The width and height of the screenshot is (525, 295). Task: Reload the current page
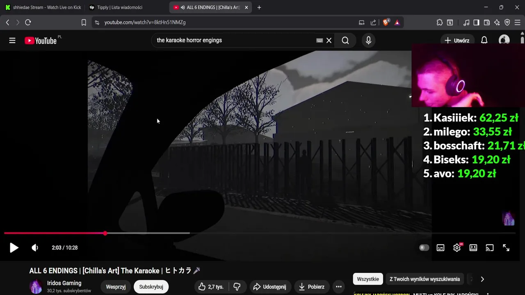(28, 23)
